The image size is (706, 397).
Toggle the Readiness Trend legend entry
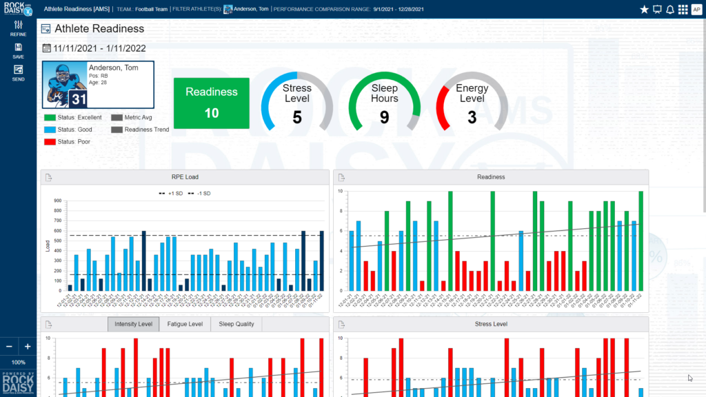[140, 130]
